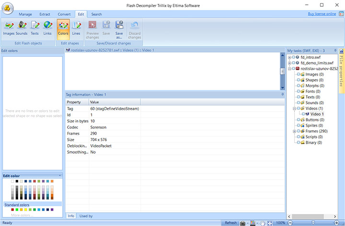Collapse the Videos (1) tree node
This screenshot has height=226, width=345.
tap(294, 109)
